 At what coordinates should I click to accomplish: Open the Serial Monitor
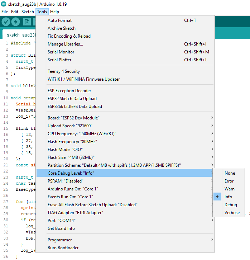[125, 52]
